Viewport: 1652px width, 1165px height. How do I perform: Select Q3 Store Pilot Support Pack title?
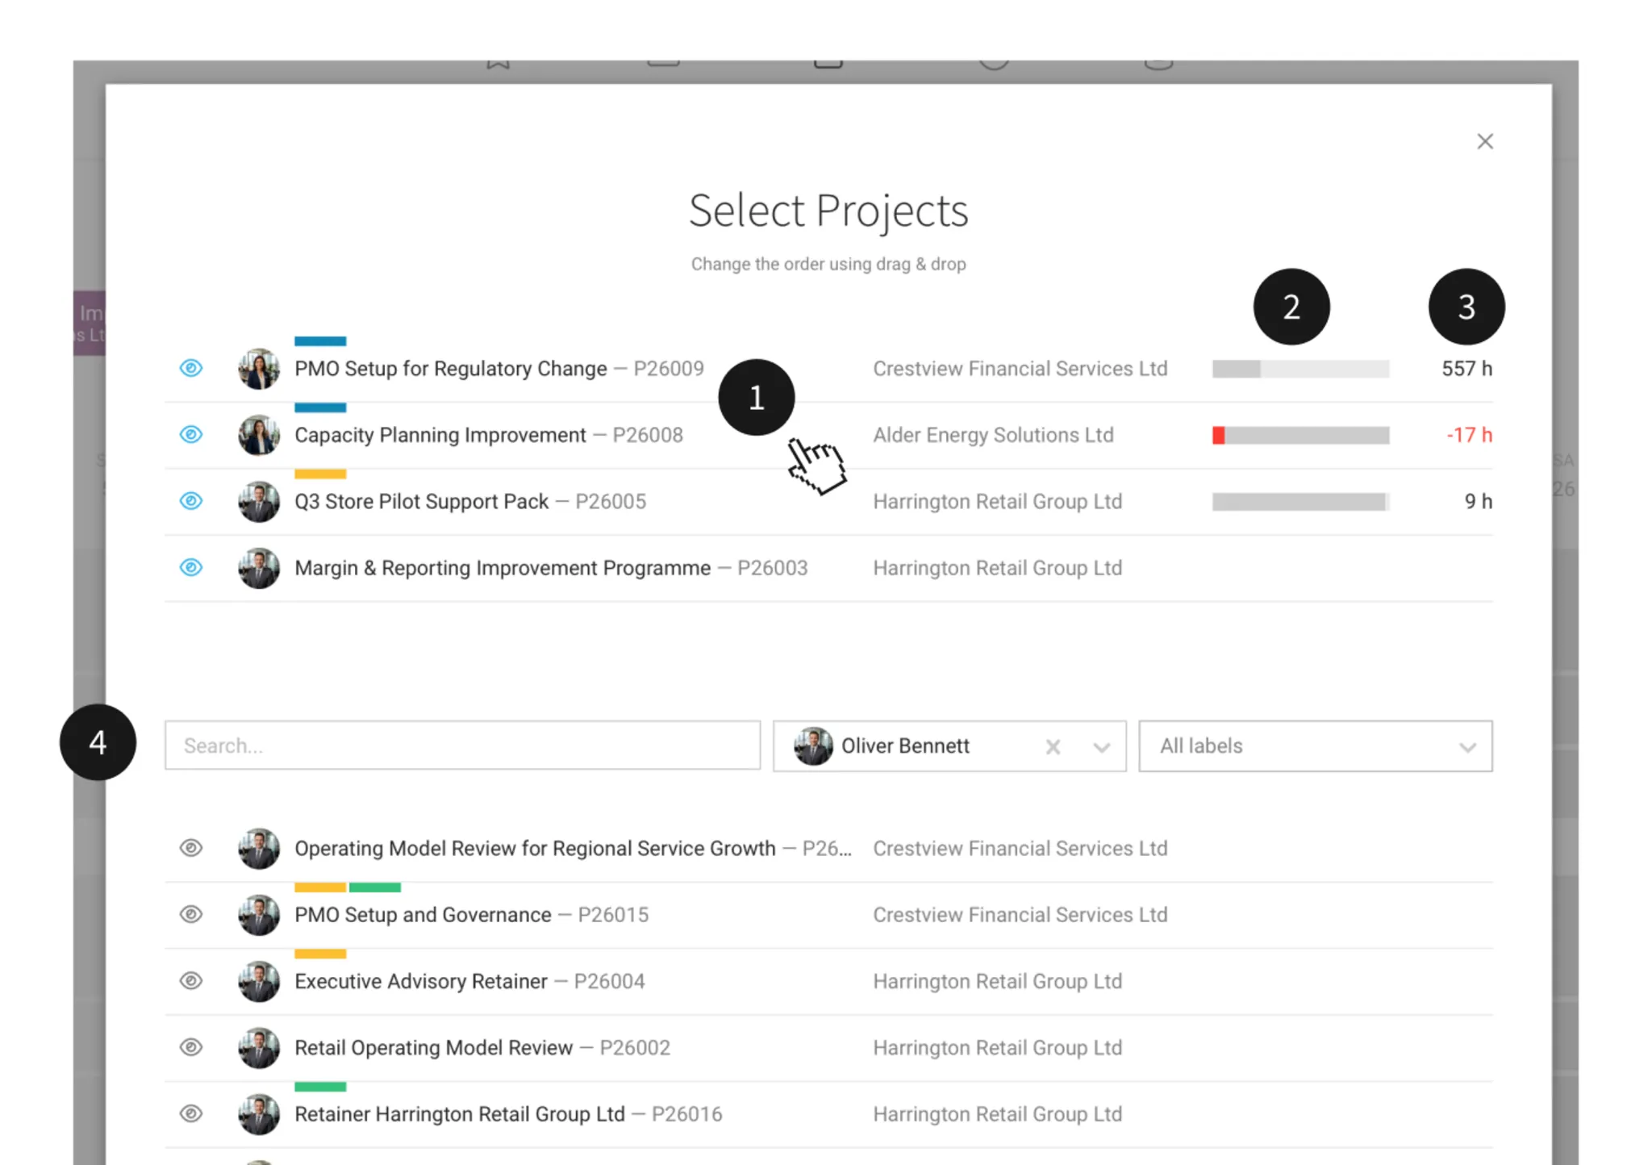pos(422,501)
